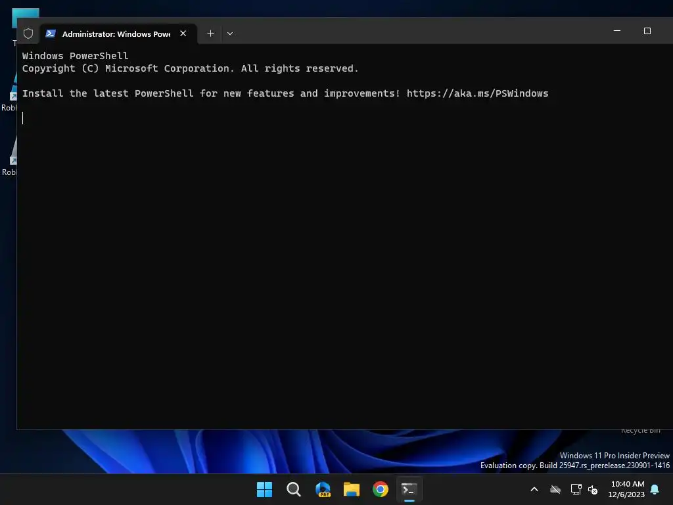Maximize the Windows Terminal window
Image resolution: width=673 pixels, height=505 pixels.
[x=647, y=31]
